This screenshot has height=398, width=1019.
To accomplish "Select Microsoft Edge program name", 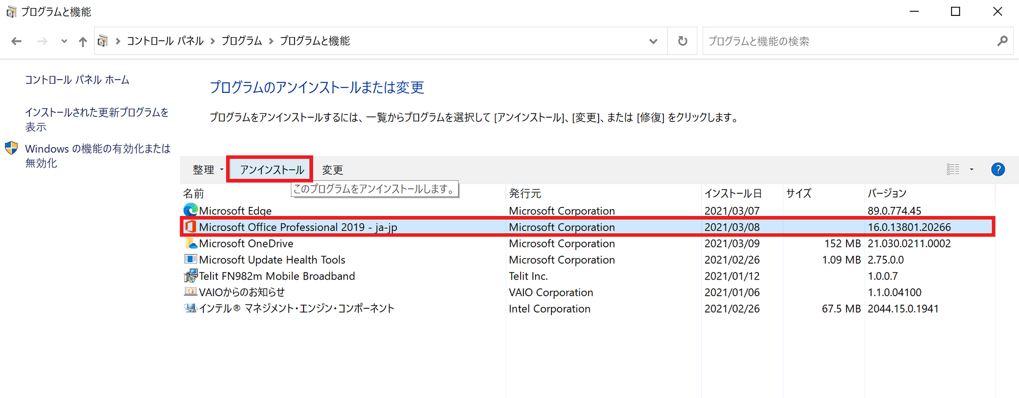I will tap(235, 211).
